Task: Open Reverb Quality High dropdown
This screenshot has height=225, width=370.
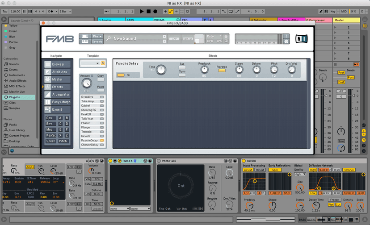Action: 300,174
